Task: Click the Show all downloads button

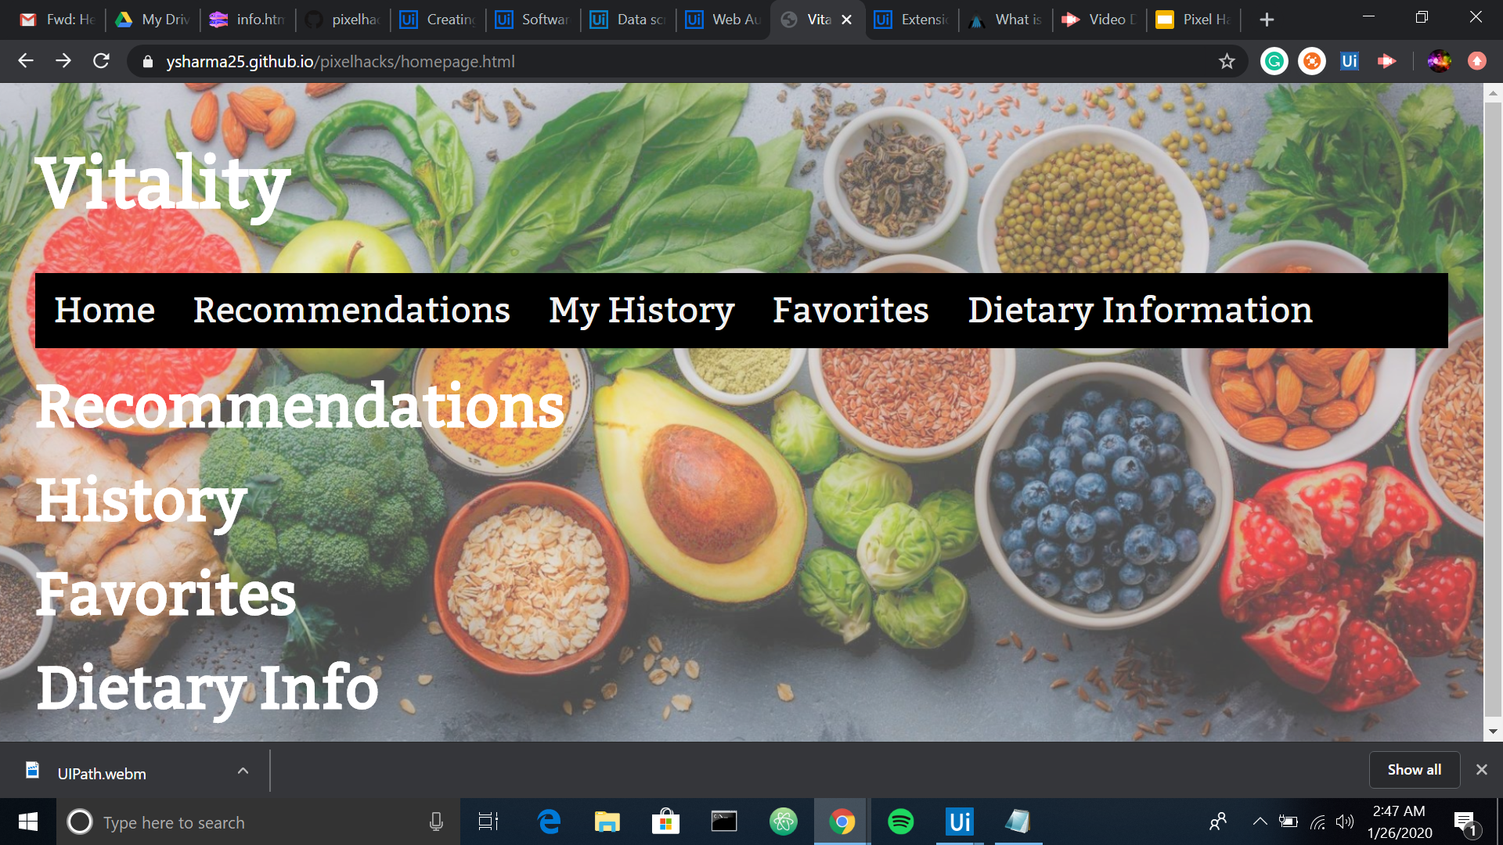Action: tap(1414, 770)
